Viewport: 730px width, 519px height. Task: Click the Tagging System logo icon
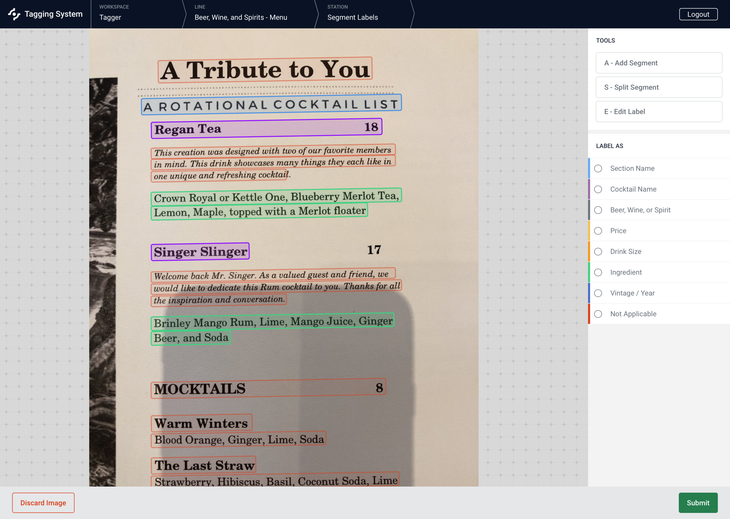pos(14,14)
